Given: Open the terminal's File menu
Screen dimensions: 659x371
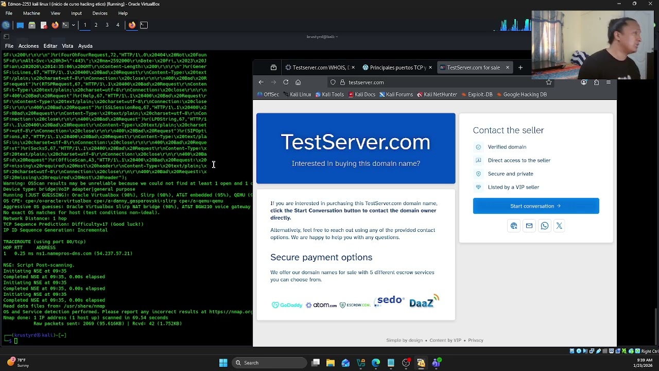Looking at the screenshot, I should (9, 46).
